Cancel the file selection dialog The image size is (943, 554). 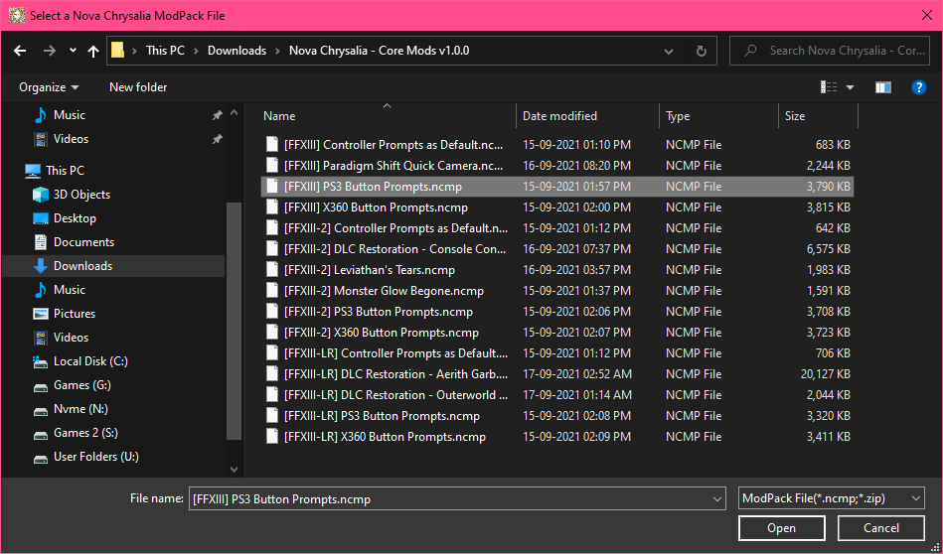tap(881, 528)
